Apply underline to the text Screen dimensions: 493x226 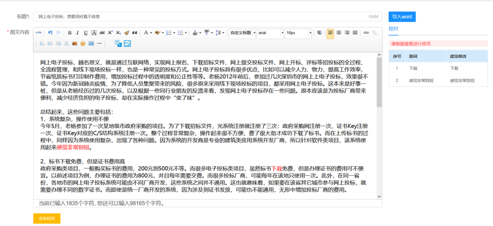(x=86, y=33)
